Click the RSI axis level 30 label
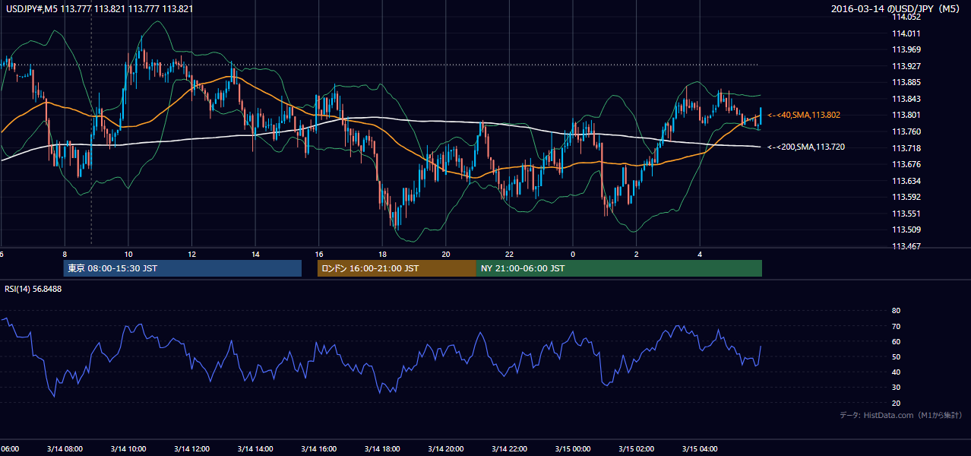Screen dimensions: 971x456 (897, 388)
